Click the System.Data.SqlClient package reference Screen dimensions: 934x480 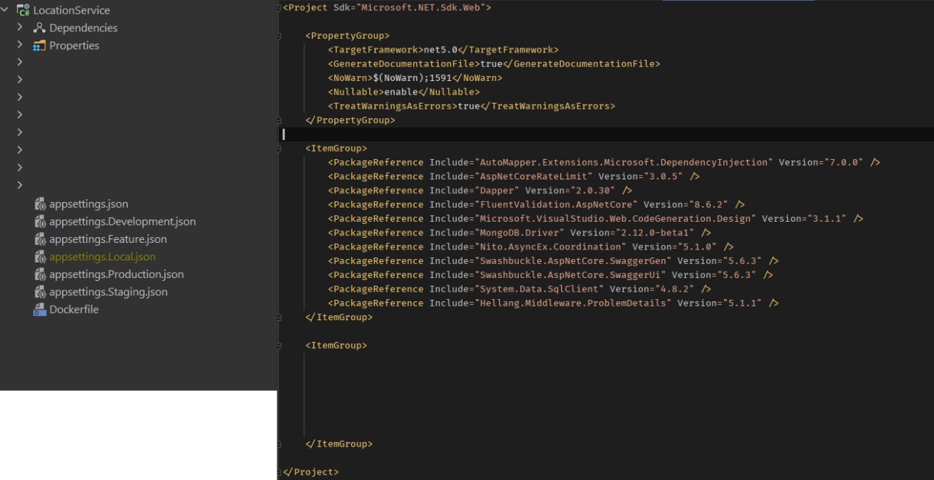point(520,289)
